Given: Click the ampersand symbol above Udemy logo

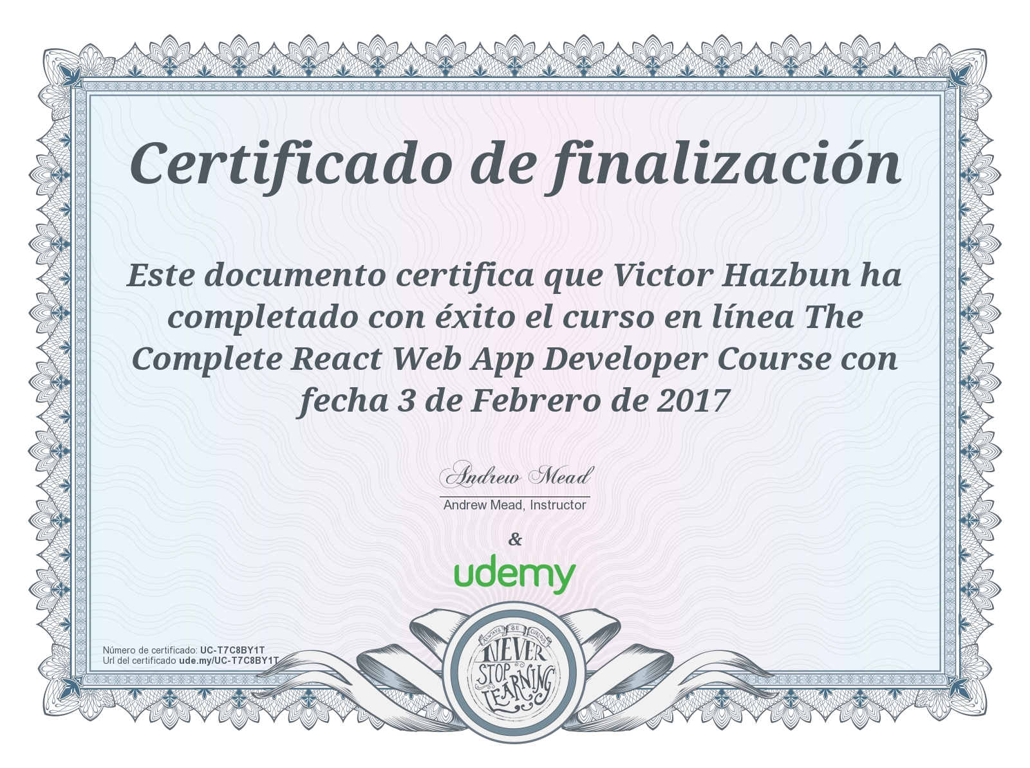Looking at the screenshot, I should click(x=515, y=540).
